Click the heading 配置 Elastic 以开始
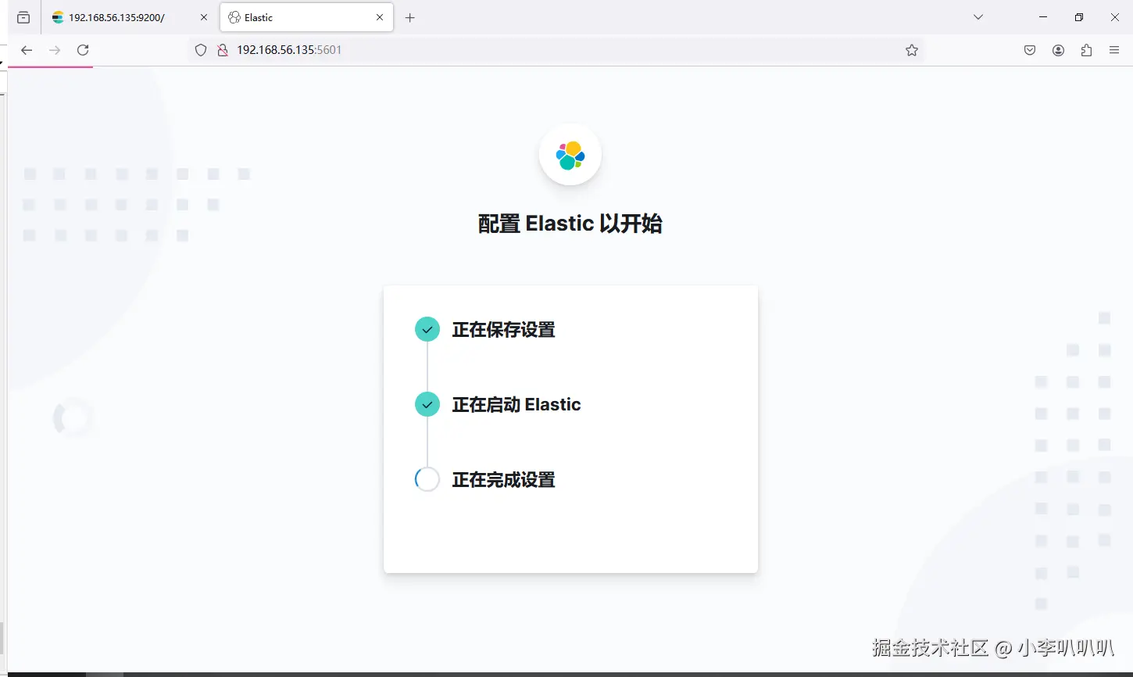This screenshot has width=1133, height=677. 570,224
